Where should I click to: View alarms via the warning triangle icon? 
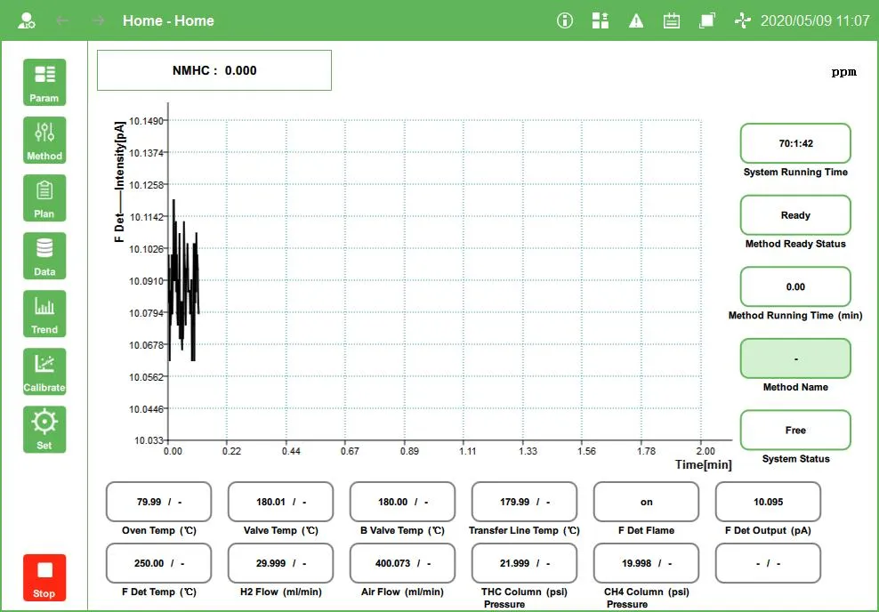coord(635,20)
